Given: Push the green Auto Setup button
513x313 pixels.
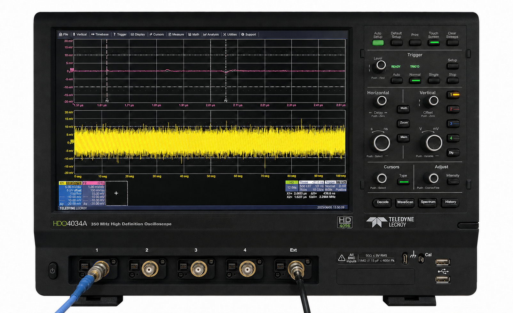Looking at the screenshot, I should click(x=378, y=43).
